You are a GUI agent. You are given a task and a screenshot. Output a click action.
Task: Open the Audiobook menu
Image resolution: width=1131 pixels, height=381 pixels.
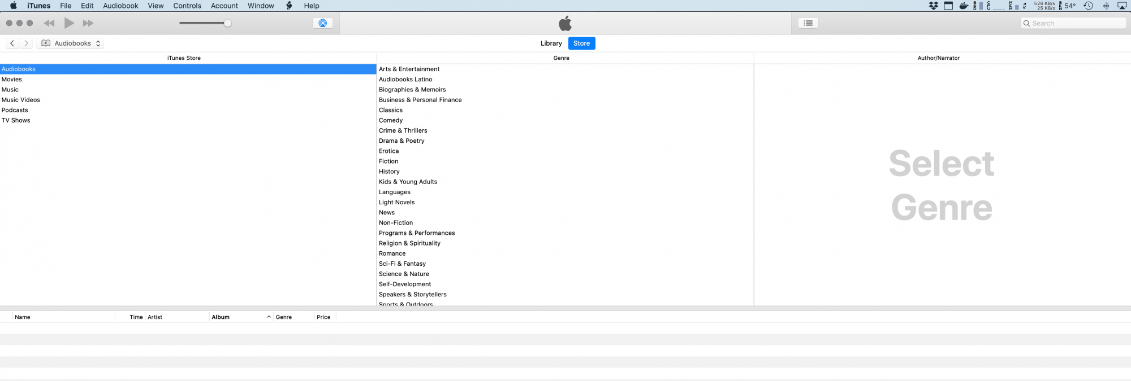pyautogui.click(x=120, y=6)
